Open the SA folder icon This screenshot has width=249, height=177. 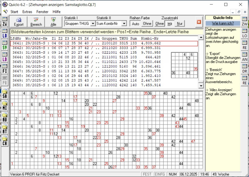[x=5, y=94]
